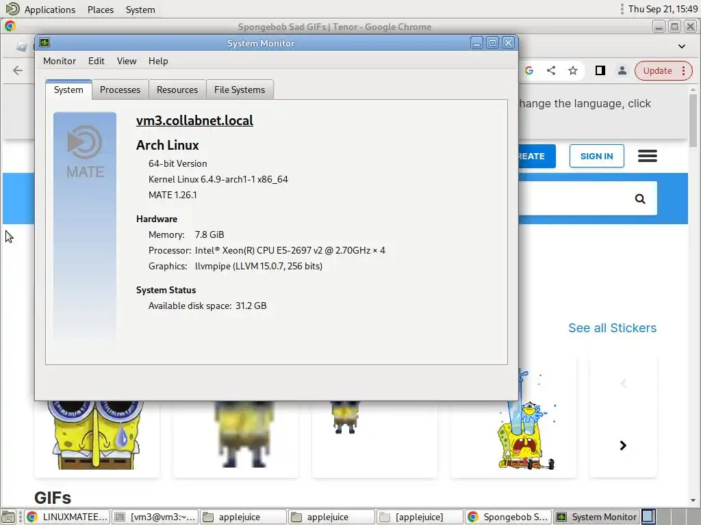This screenshot has width=701, height=525.
Task: Open the Monitor menu
Action: click(x=60, y=61)
